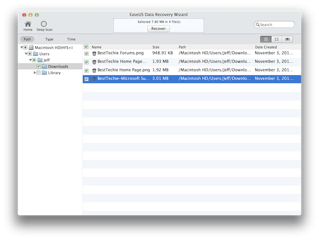This screenshot has width=319, height=240.
Task: Collapse the Users tree node
Action: click(26, 54)
